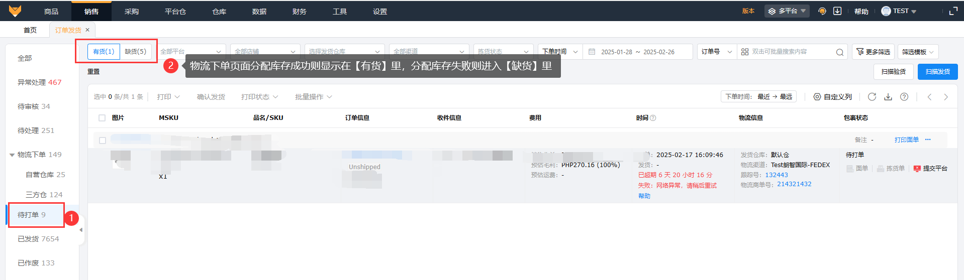The image size is (964, 280).
Task: Click the time column info icon
Action: [x=653, y=118]
